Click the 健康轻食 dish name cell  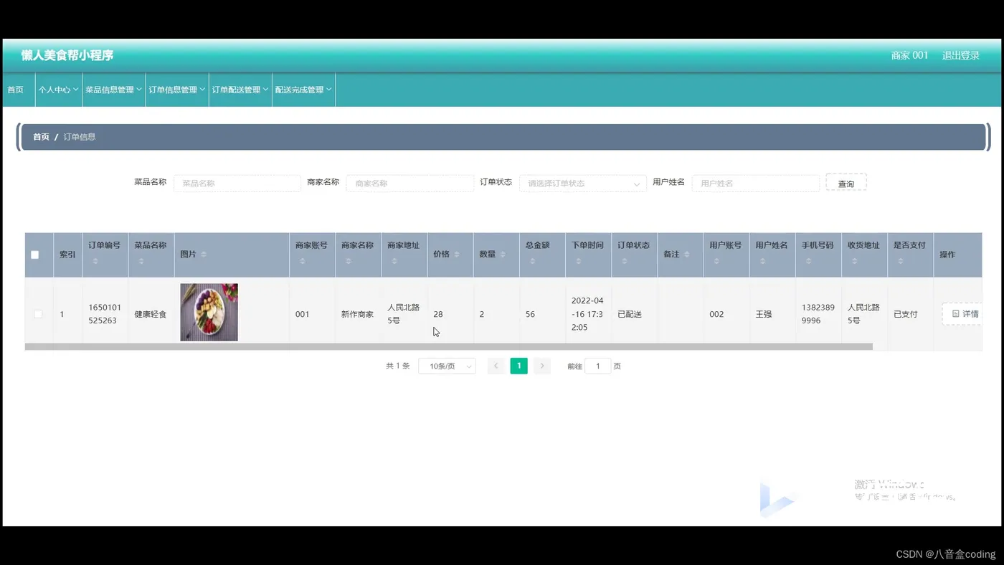point(151,314)
